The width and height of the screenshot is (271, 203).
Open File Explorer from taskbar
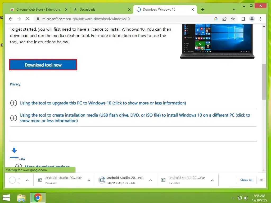pos(21,198)
